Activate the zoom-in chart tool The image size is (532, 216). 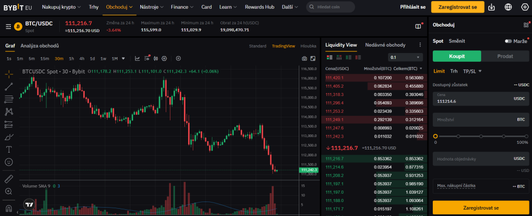(9, 191)
